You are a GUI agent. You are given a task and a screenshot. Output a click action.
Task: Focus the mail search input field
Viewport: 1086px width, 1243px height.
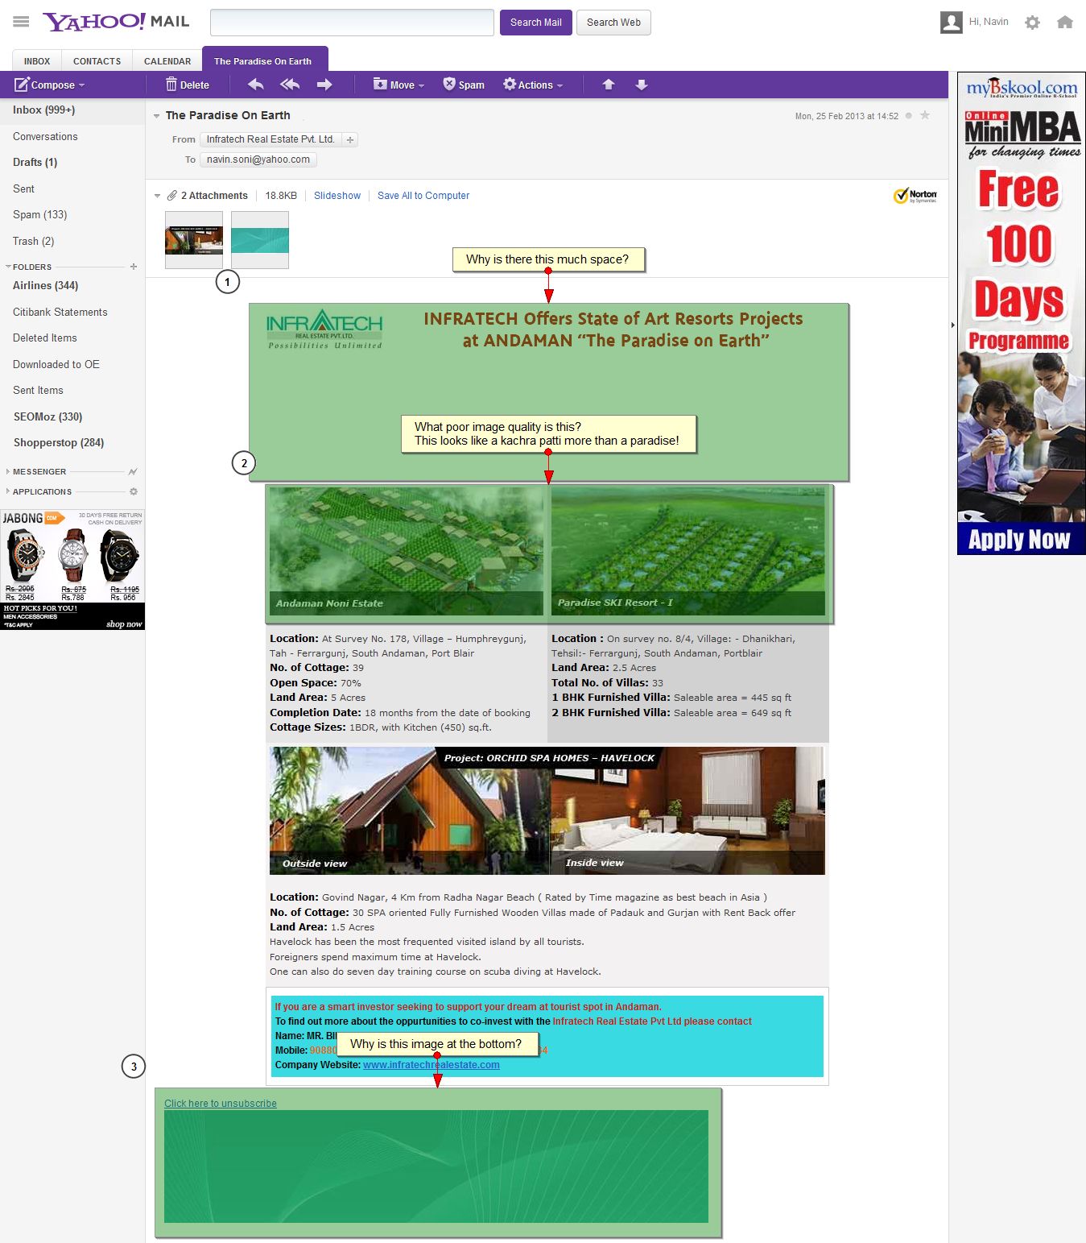352,23
